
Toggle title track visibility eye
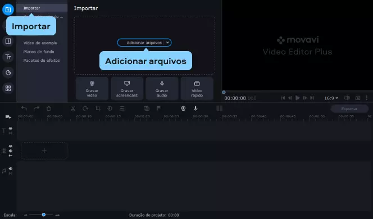tap(11, 129)
